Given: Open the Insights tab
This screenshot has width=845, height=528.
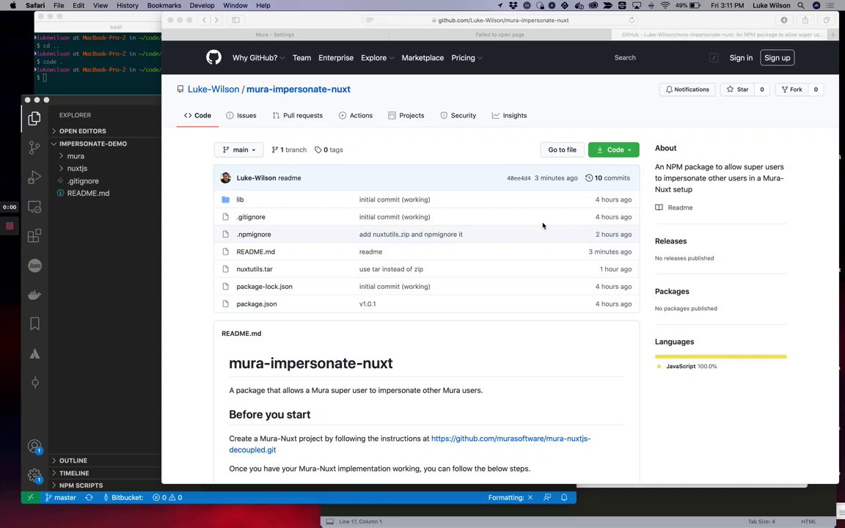Looking at the screenshot, I should point(509,115).
